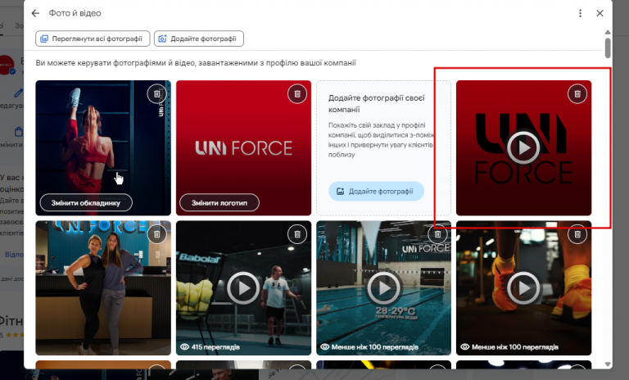Delete the orange sneakers video
Image resolution: width=629 pixels, height=380 pixels.
(x=577, y=234)
